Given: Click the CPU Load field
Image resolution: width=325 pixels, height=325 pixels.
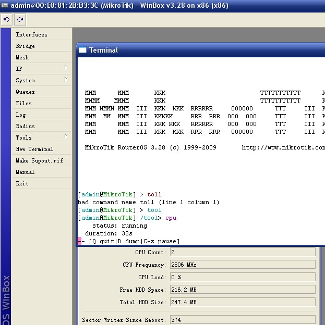Looking at the screenshot, I should pyautogui.click(x=243, y=277).
